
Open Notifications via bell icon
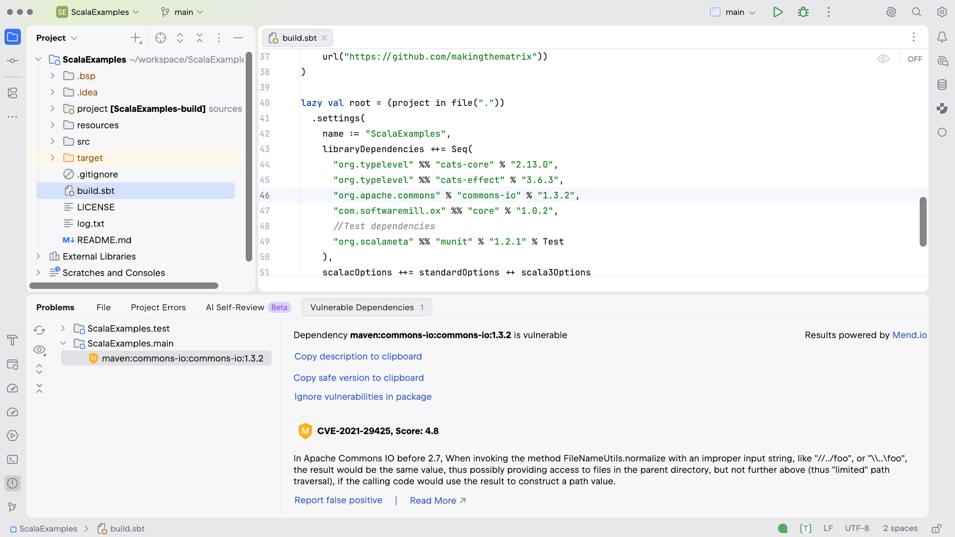click(943, 37)
